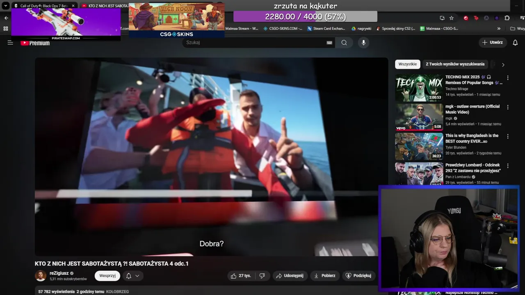525x295 pixels.
Task: Close the Call of Duty Black Ops 7 tab
Action: pos(73,6)
